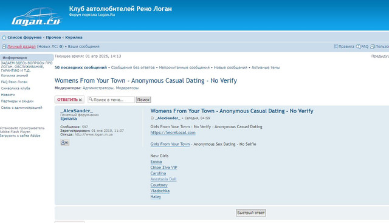Click Цитата under the username
Screen dimensions: 389x223
coord(69,118)
